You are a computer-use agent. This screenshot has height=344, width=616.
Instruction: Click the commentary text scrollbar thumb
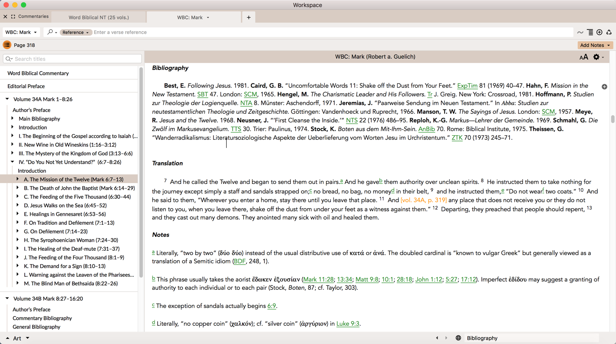[x=613, y=119]
